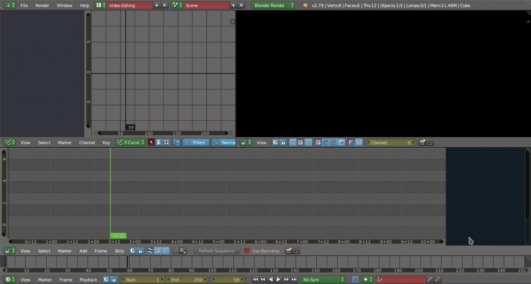Toggle the lock time to other windows icon in preview
This screenshot has height=284, width=531.
click(283, 143)
